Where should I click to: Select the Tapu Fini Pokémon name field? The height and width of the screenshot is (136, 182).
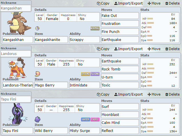coord(18,131)
